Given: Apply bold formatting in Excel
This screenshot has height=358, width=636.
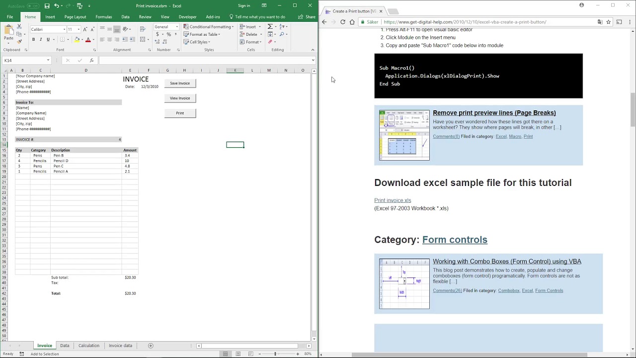Looking at the screenshot, I should [x=33, y=39].
